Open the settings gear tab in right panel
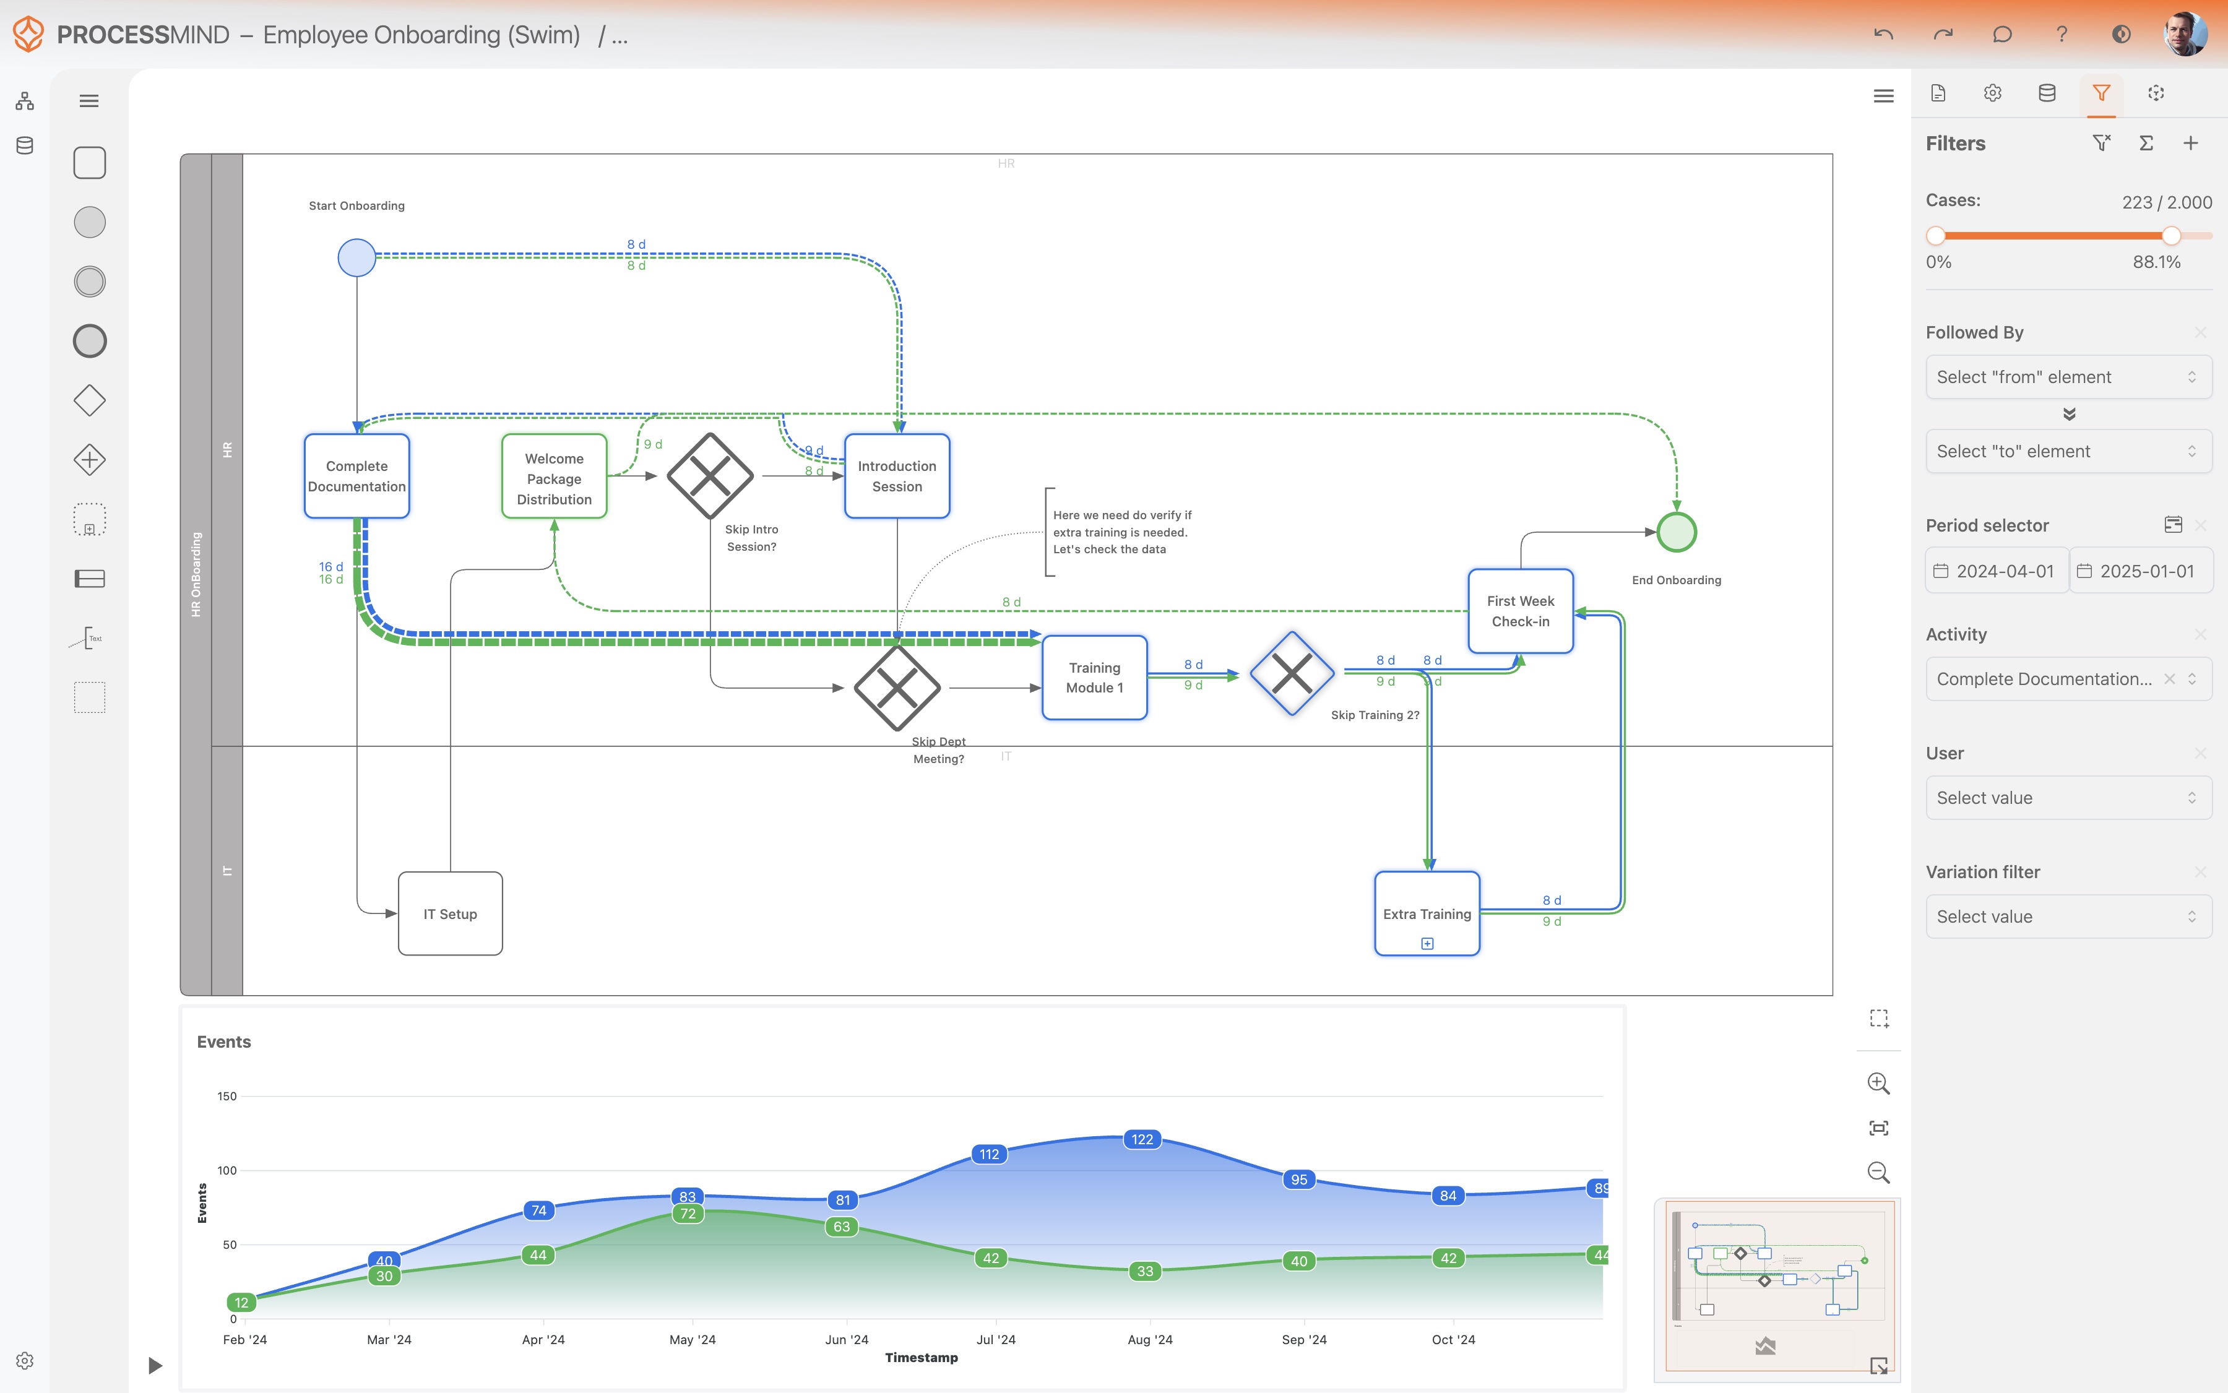 tap(1992, 93)
